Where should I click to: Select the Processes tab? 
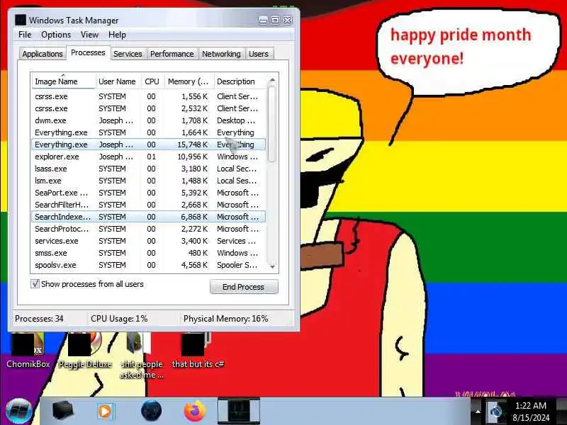click(88, 52)
